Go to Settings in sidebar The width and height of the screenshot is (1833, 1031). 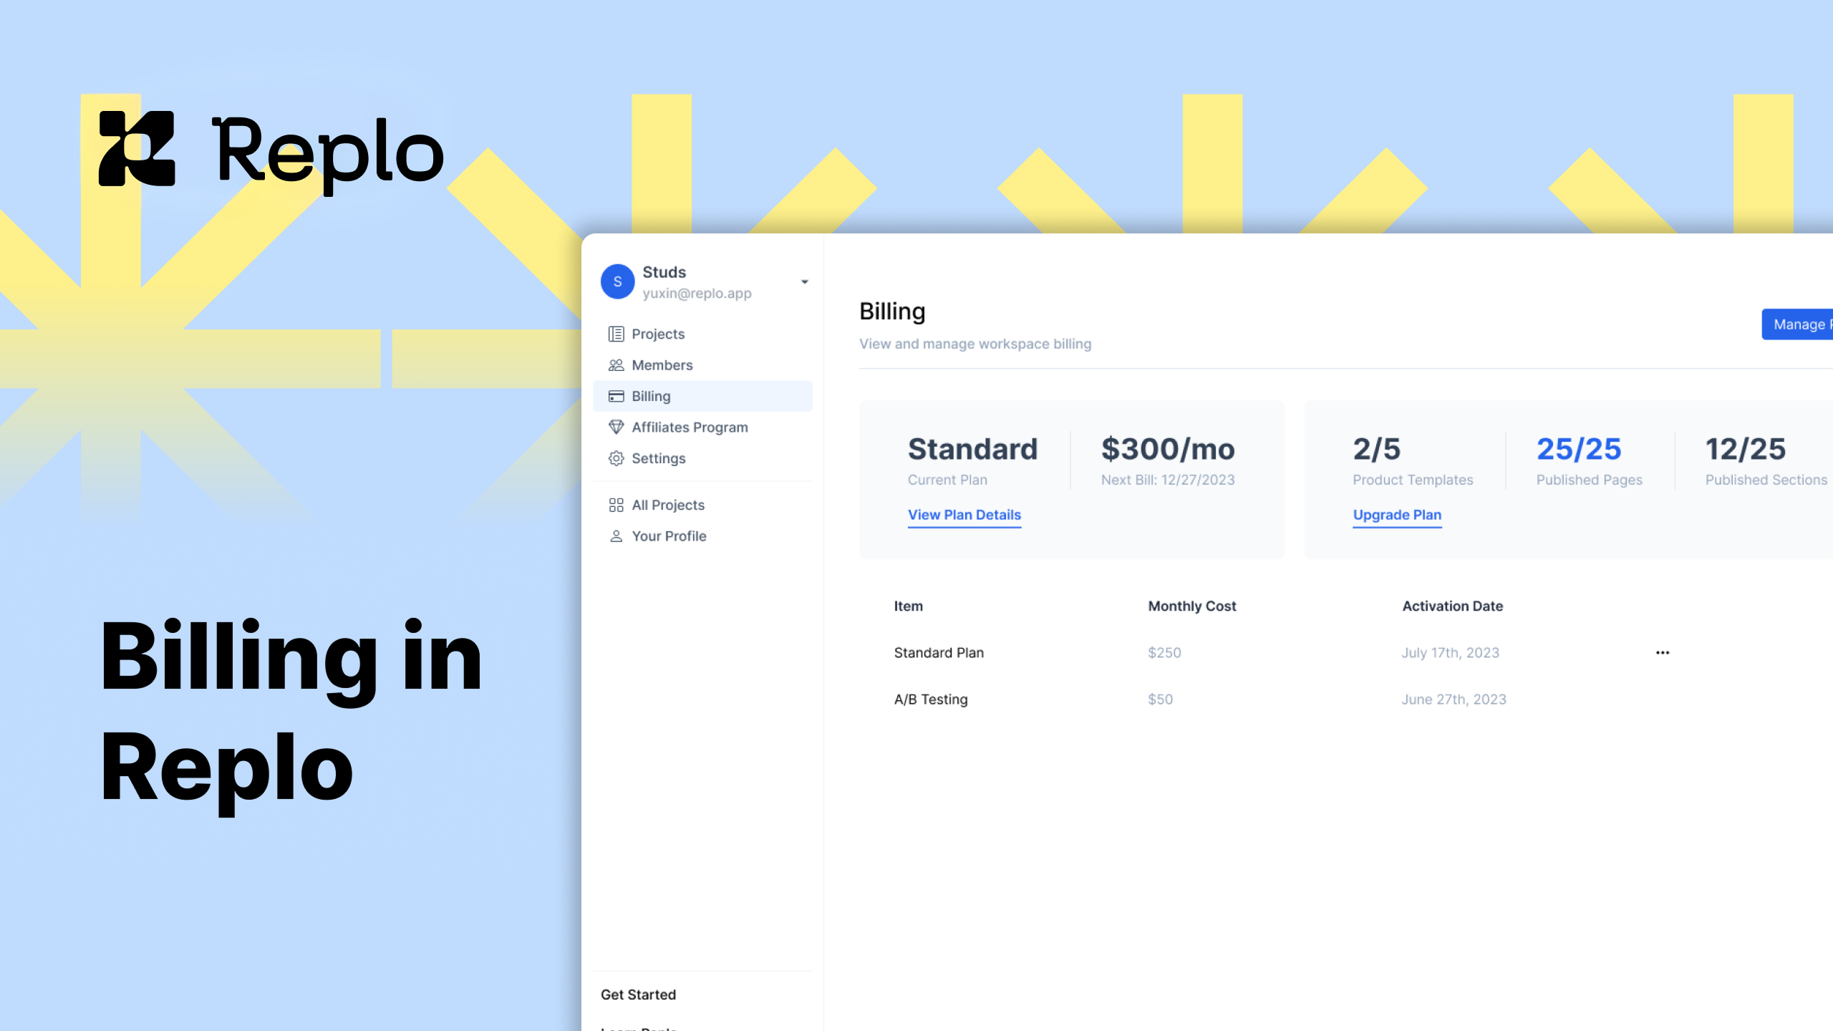click(x=658, y=458)
